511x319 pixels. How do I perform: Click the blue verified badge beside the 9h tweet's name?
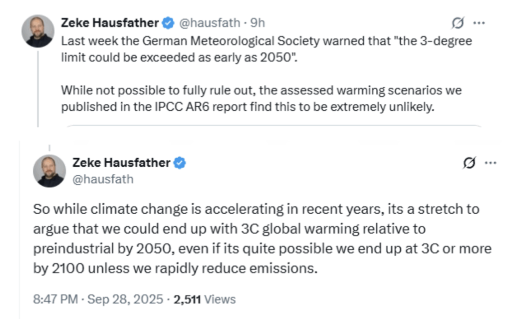[168, 23]
